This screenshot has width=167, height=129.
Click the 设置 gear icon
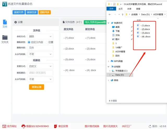point(16,22)
